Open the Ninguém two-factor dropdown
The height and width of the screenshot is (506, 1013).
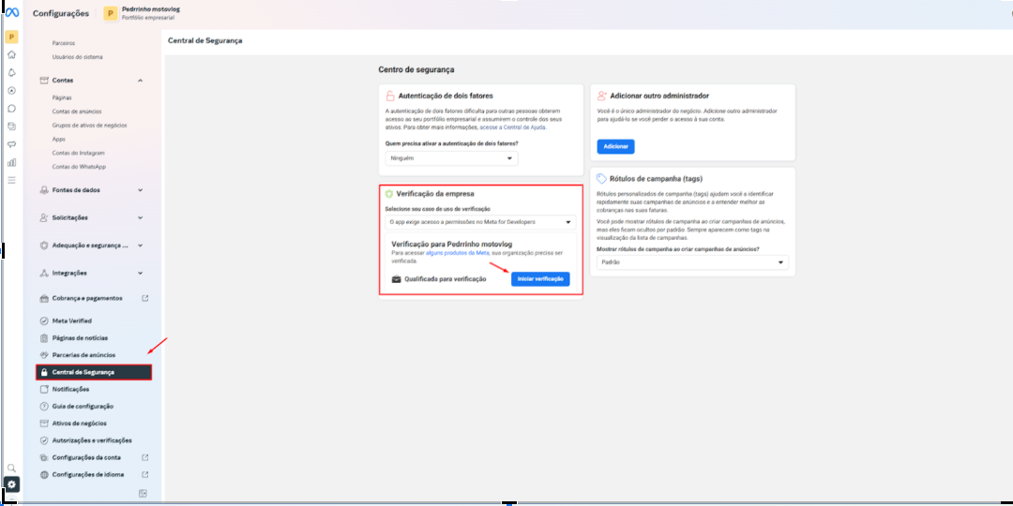pos(451,158)
